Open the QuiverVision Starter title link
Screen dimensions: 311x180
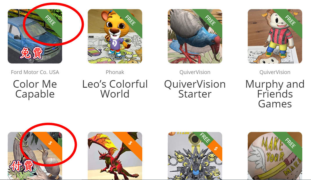pyautogui.click(x=195, y=89)
